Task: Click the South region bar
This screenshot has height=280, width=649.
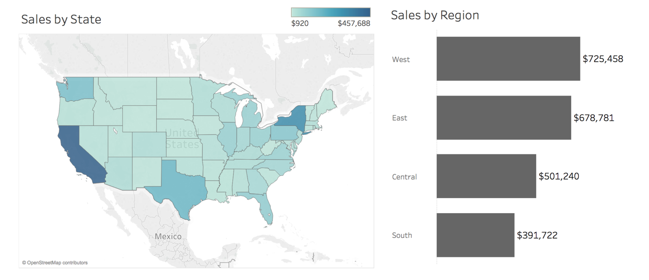Action: (475, 235)
